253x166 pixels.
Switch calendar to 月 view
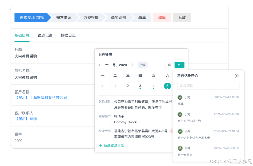coord(179,65)
